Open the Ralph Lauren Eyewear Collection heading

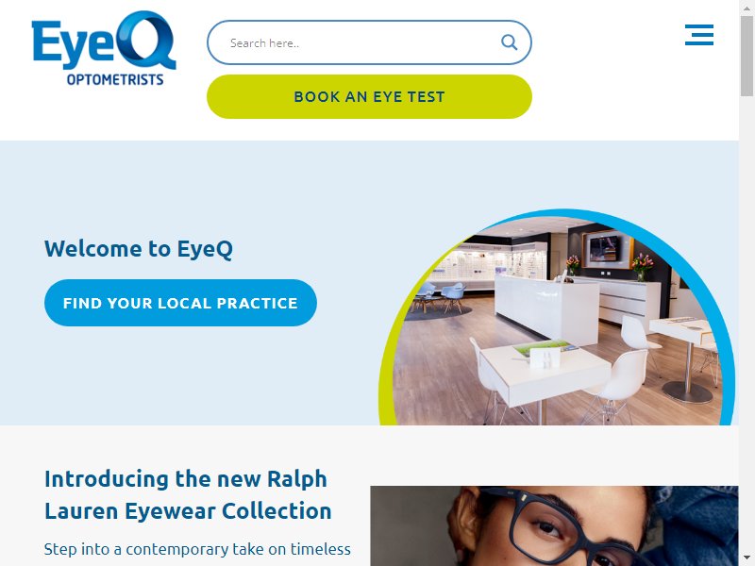tap(188, 494)
